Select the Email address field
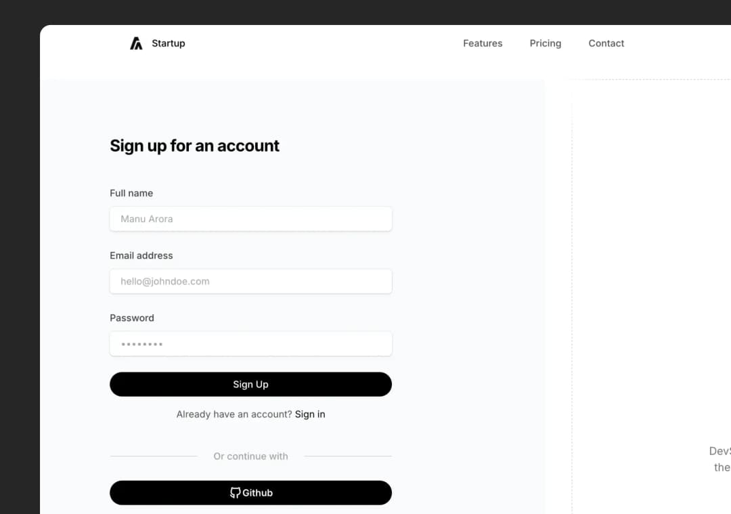This screenshot has width=731, height=514. (250, 281)
